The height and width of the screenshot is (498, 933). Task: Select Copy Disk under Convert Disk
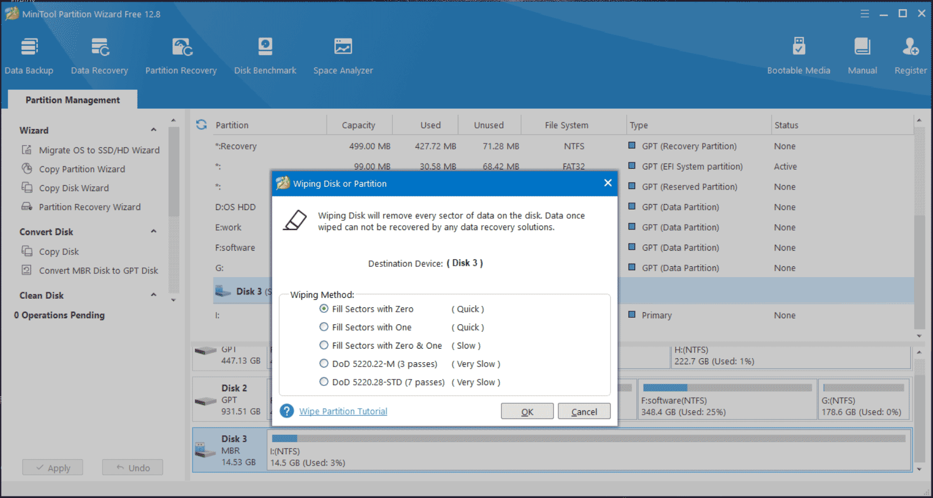coord(50,251)
